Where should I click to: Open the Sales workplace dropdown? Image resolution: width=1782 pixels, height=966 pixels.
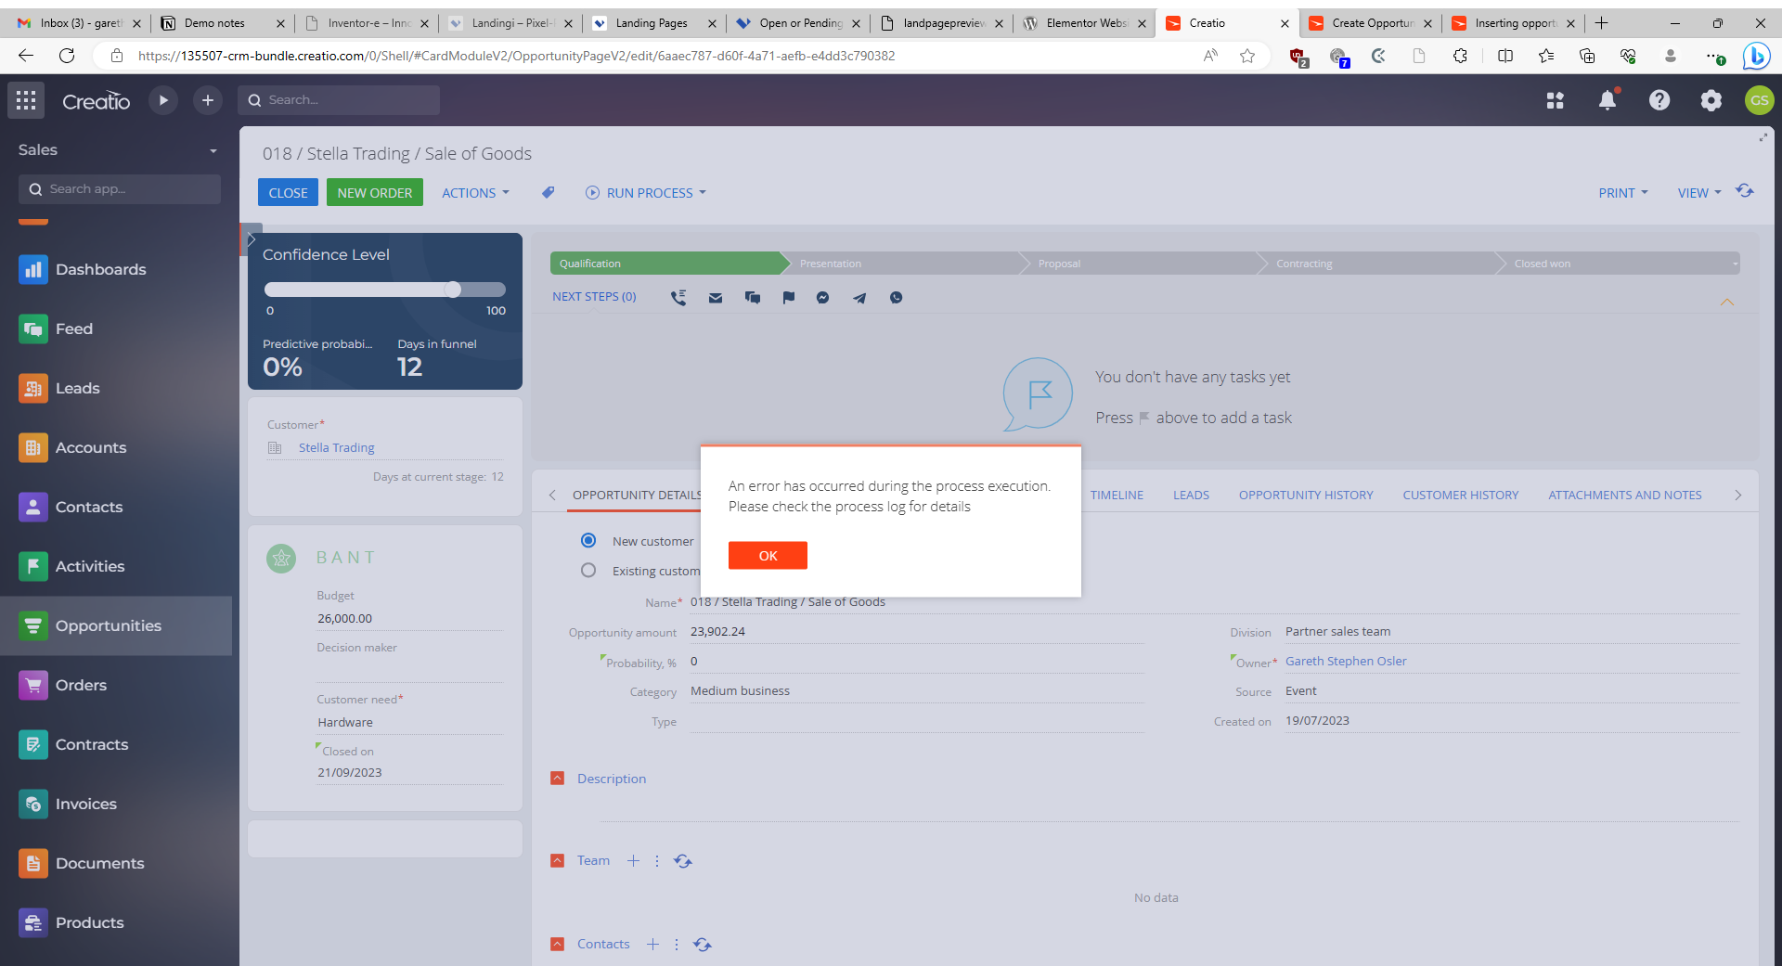(119, 150)
